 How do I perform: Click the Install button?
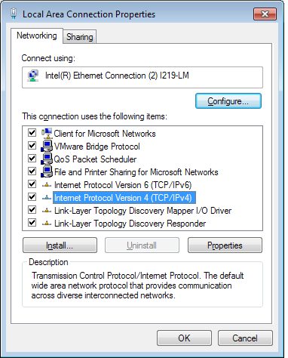(x=60, y=245)
